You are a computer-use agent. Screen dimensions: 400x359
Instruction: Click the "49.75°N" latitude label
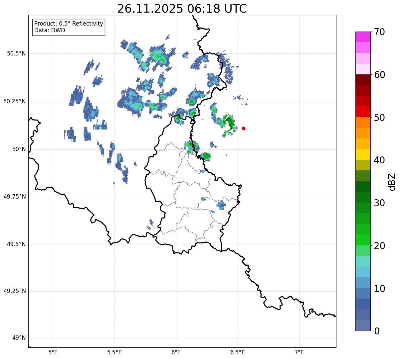click(x=15, y=197)
